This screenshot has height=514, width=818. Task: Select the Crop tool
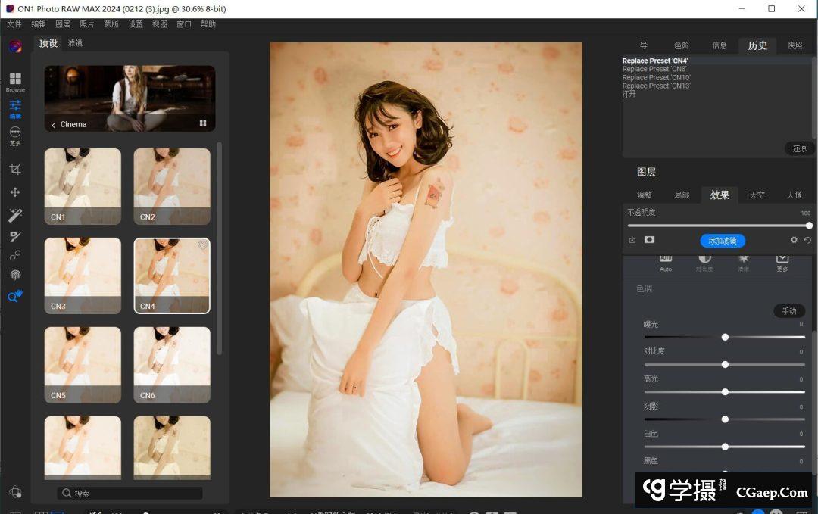click(x=15, y=169)
